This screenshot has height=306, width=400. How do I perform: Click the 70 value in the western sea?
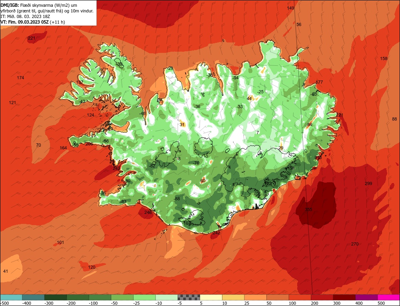tap(38, 145)
